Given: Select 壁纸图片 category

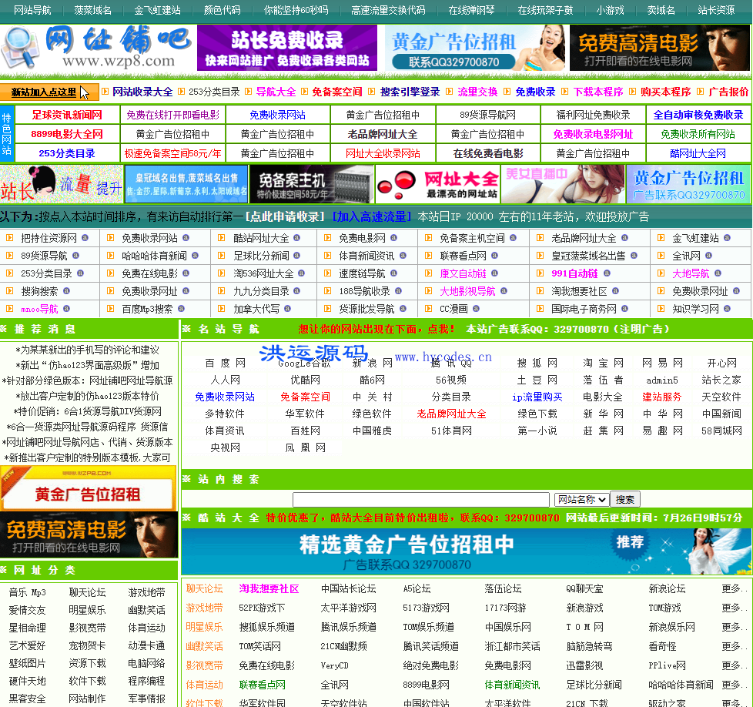Looking at the screenshot, I should coord(28,663).
